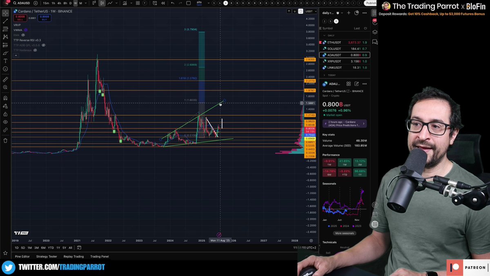Toggle lock all drawings icon
The width and height of the screenshot is (490, 276).
click(5, 114)
